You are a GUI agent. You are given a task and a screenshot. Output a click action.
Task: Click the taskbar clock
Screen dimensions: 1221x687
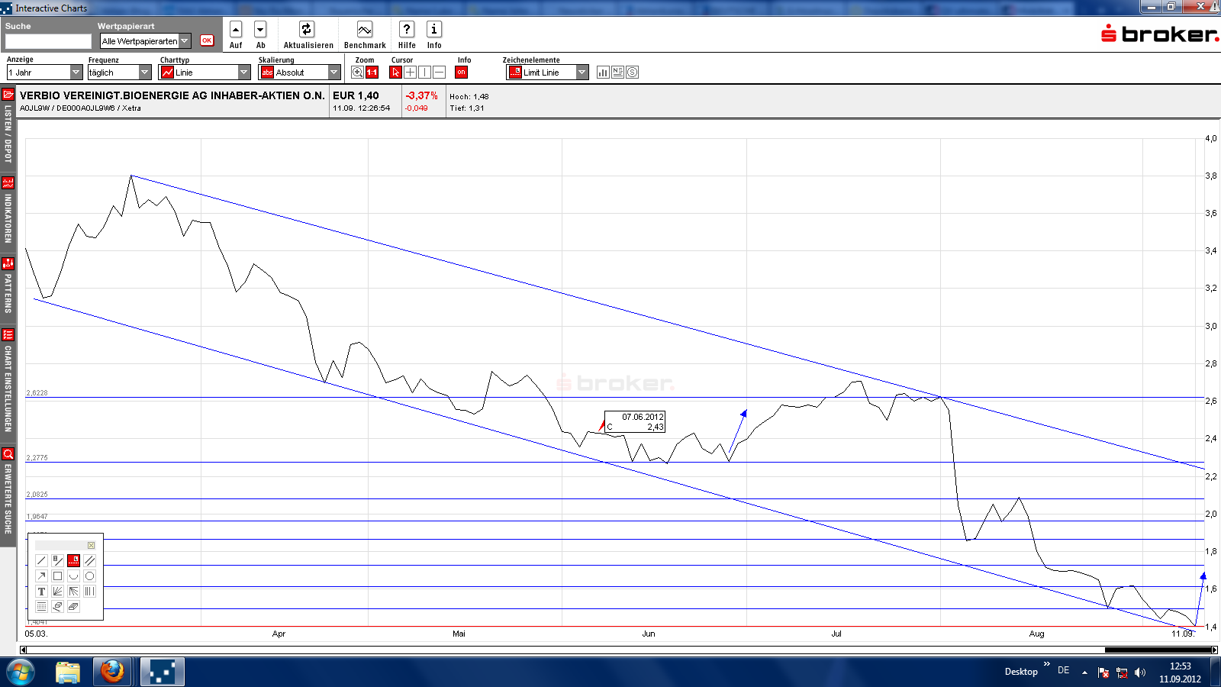tap(1180, 672)
